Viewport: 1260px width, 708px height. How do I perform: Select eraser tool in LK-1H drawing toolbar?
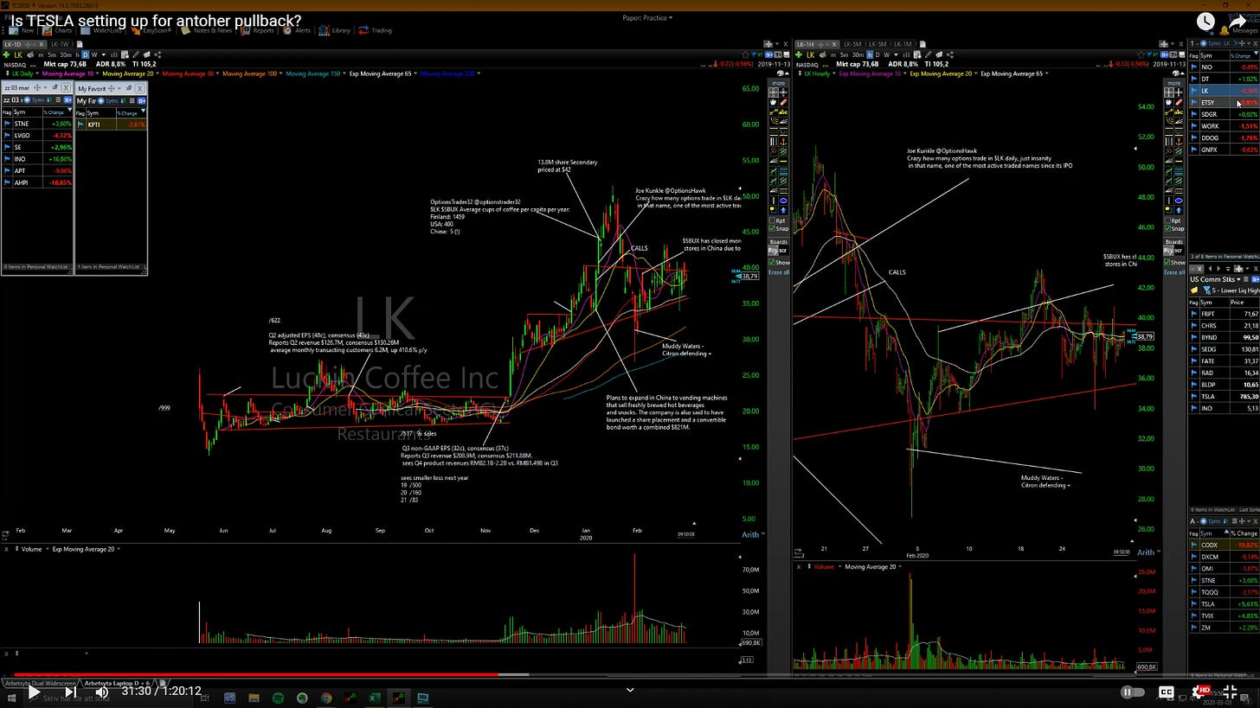[1179, 103]
